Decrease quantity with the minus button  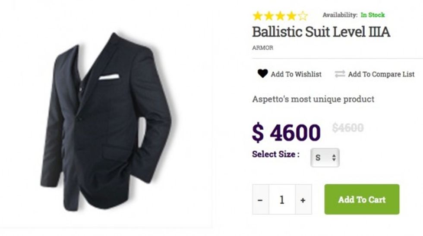click(x=260, y=200)
